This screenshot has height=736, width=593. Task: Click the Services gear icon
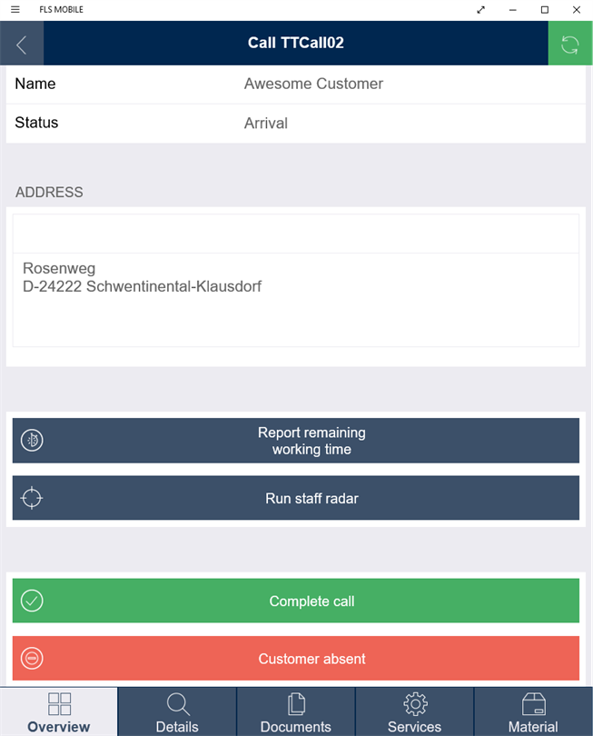(x=415, y=704)
